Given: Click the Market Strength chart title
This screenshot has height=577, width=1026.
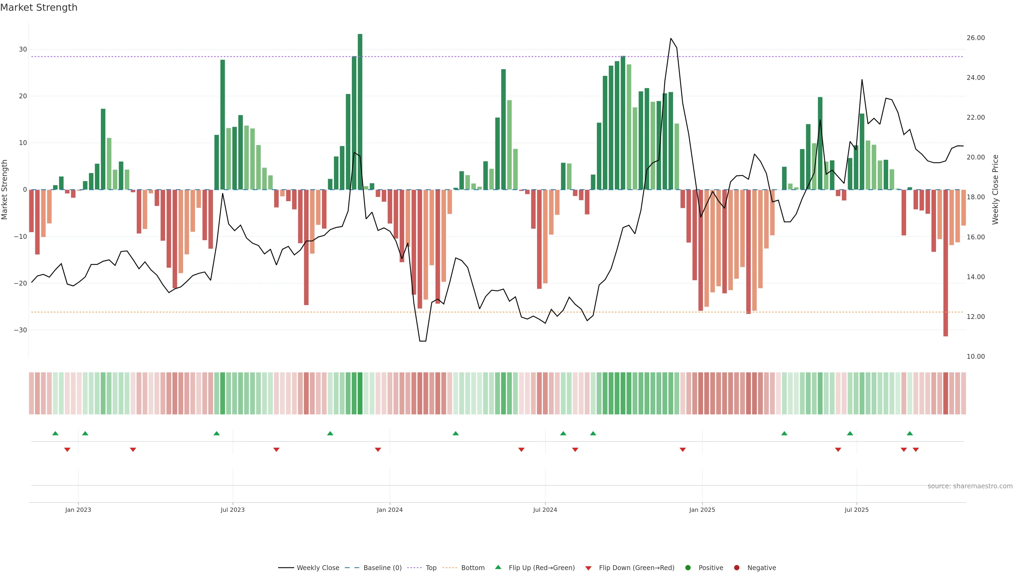Looking at the screenshot, I should [x=39, y=7].
